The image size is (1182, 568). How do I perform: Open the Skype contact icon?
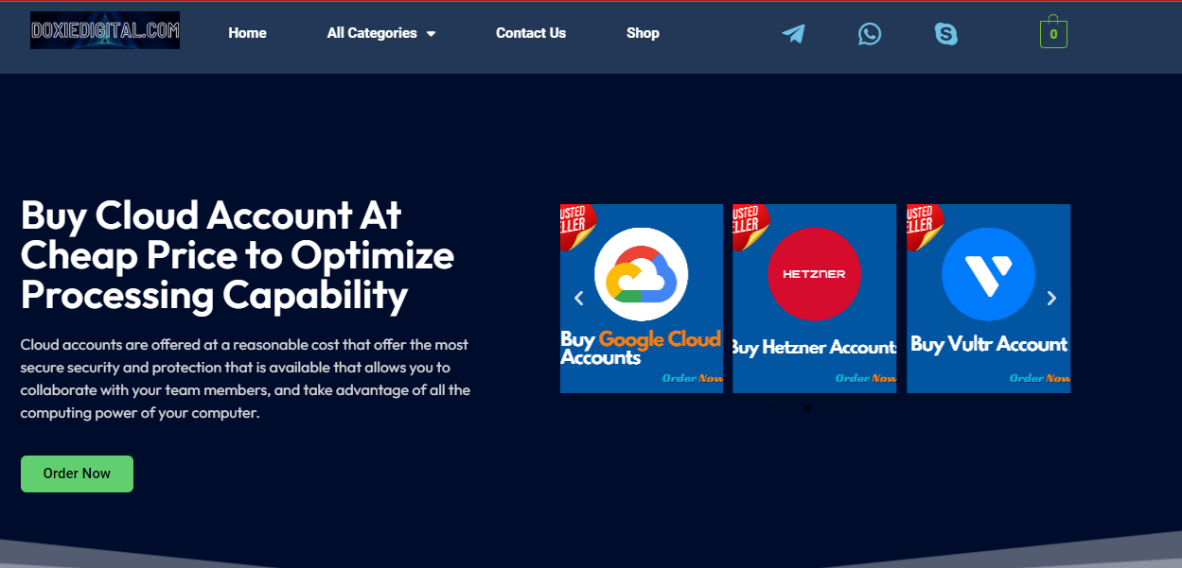coord(945,34)
